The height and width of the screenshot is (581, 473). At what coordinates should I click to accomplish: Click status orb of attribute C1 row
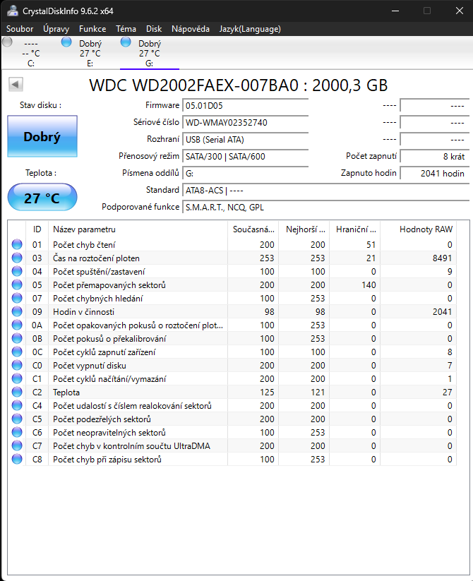(x=17, y=378)
